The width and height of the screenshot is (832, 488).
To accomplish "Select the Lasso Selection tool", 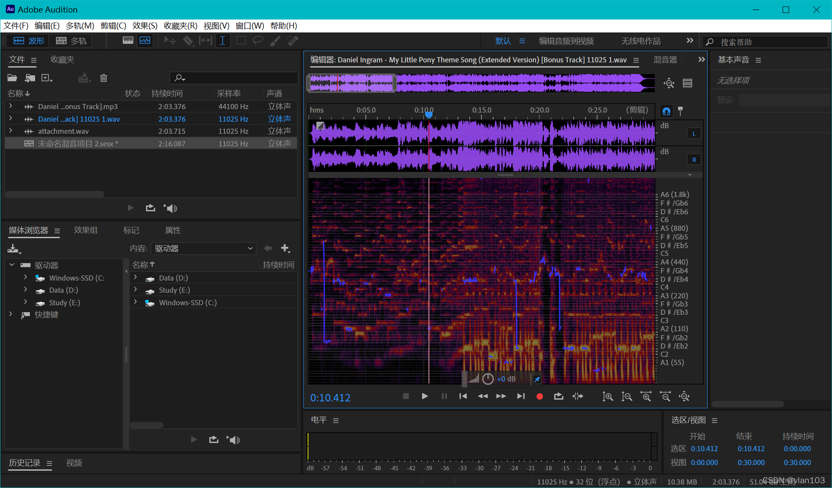I will click(258, 41).
